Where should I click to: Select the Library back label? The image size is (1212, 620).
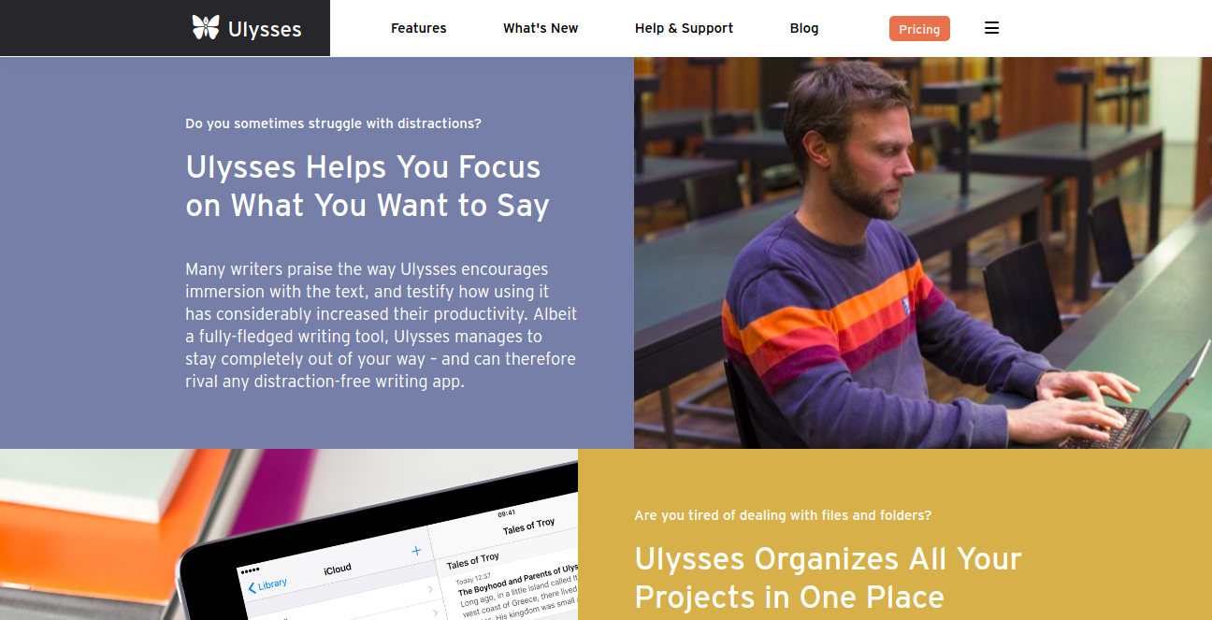[273, 584]
